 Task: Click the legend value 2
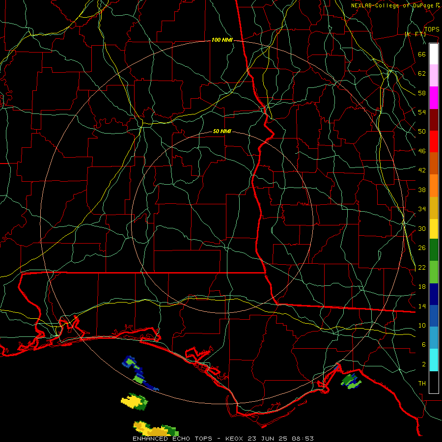(424, 364)
